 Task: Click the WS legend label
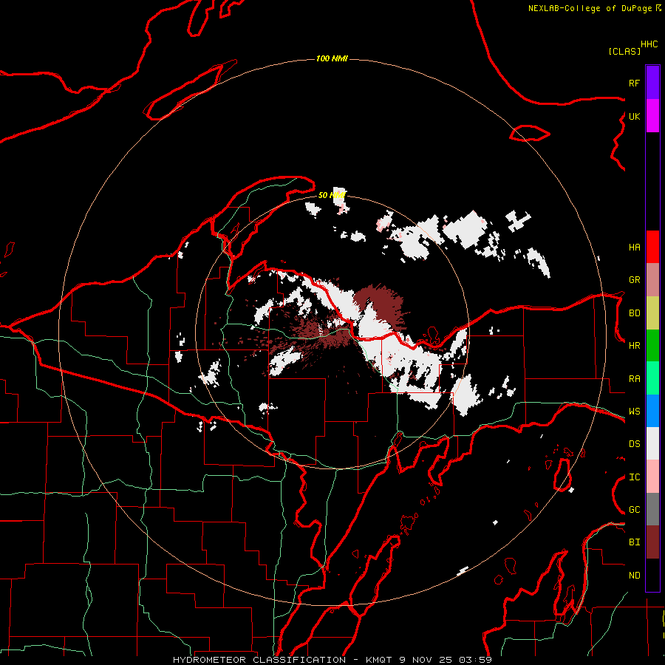click(x=634, y=411)
